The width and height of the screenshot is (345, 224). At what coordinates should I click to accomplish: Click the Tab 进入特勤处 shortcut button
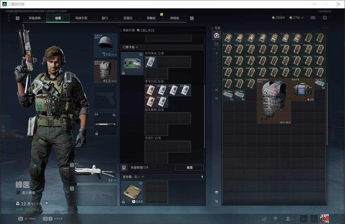coord(27,219)
